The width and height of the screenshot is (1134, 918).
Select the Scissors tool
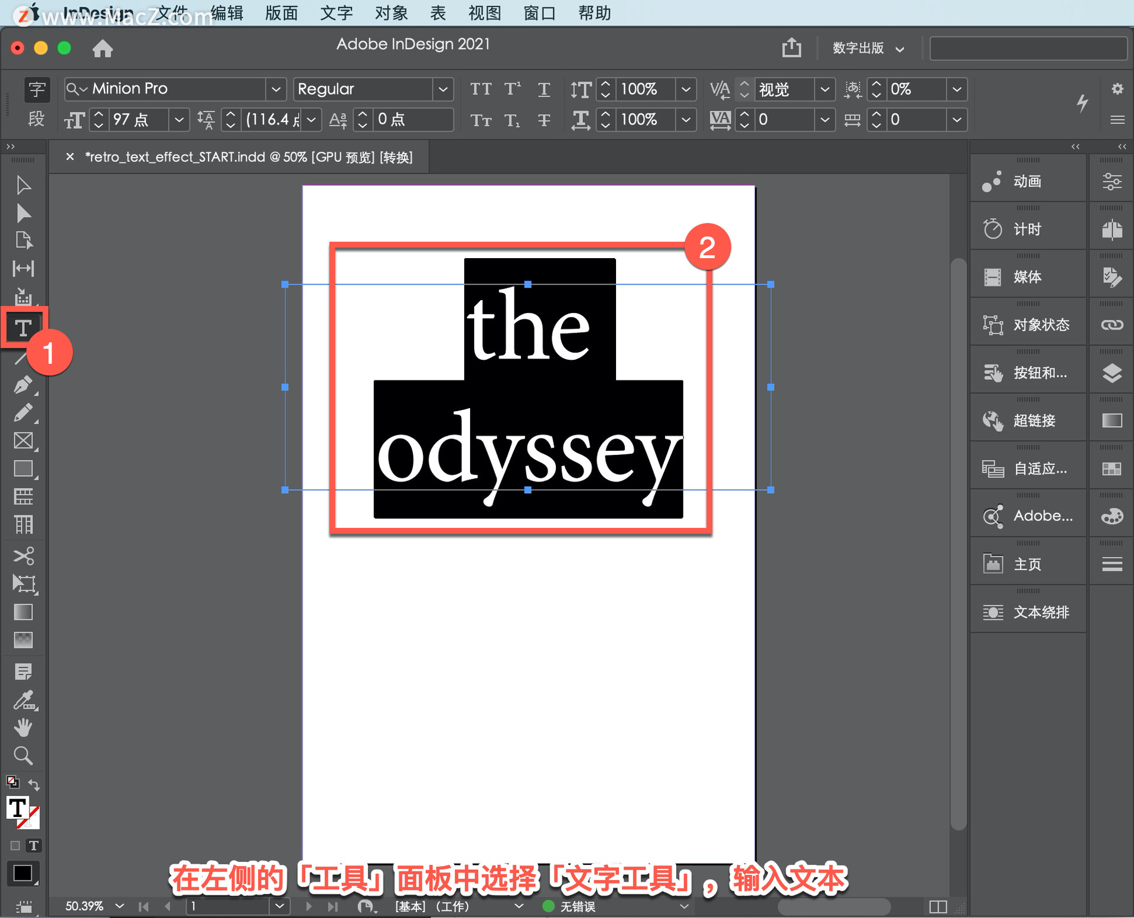pos(23,556)
